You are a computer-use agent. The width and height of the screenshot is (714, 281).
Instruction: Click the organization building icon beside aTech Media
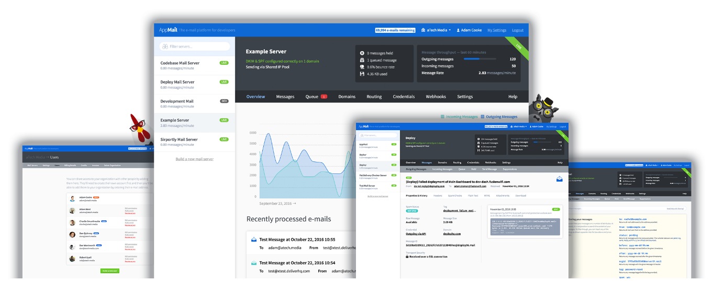[423, 30]
